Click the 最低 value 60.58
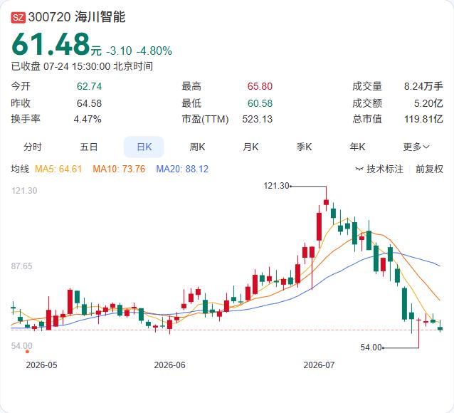The image size is (454, 413). click(x=260, y=103)
